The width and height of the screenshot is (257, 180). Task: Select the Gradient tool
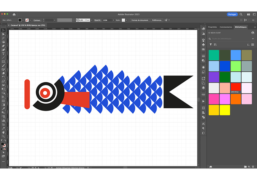[3, 105]
